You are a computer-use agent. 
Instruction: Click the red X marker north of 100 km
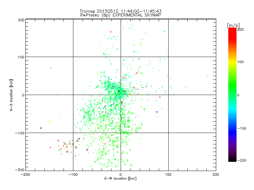coord(111,32)
